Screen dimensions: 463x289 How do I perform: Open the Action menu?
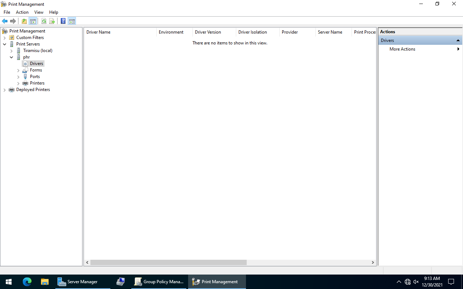[x=22, y=12]
